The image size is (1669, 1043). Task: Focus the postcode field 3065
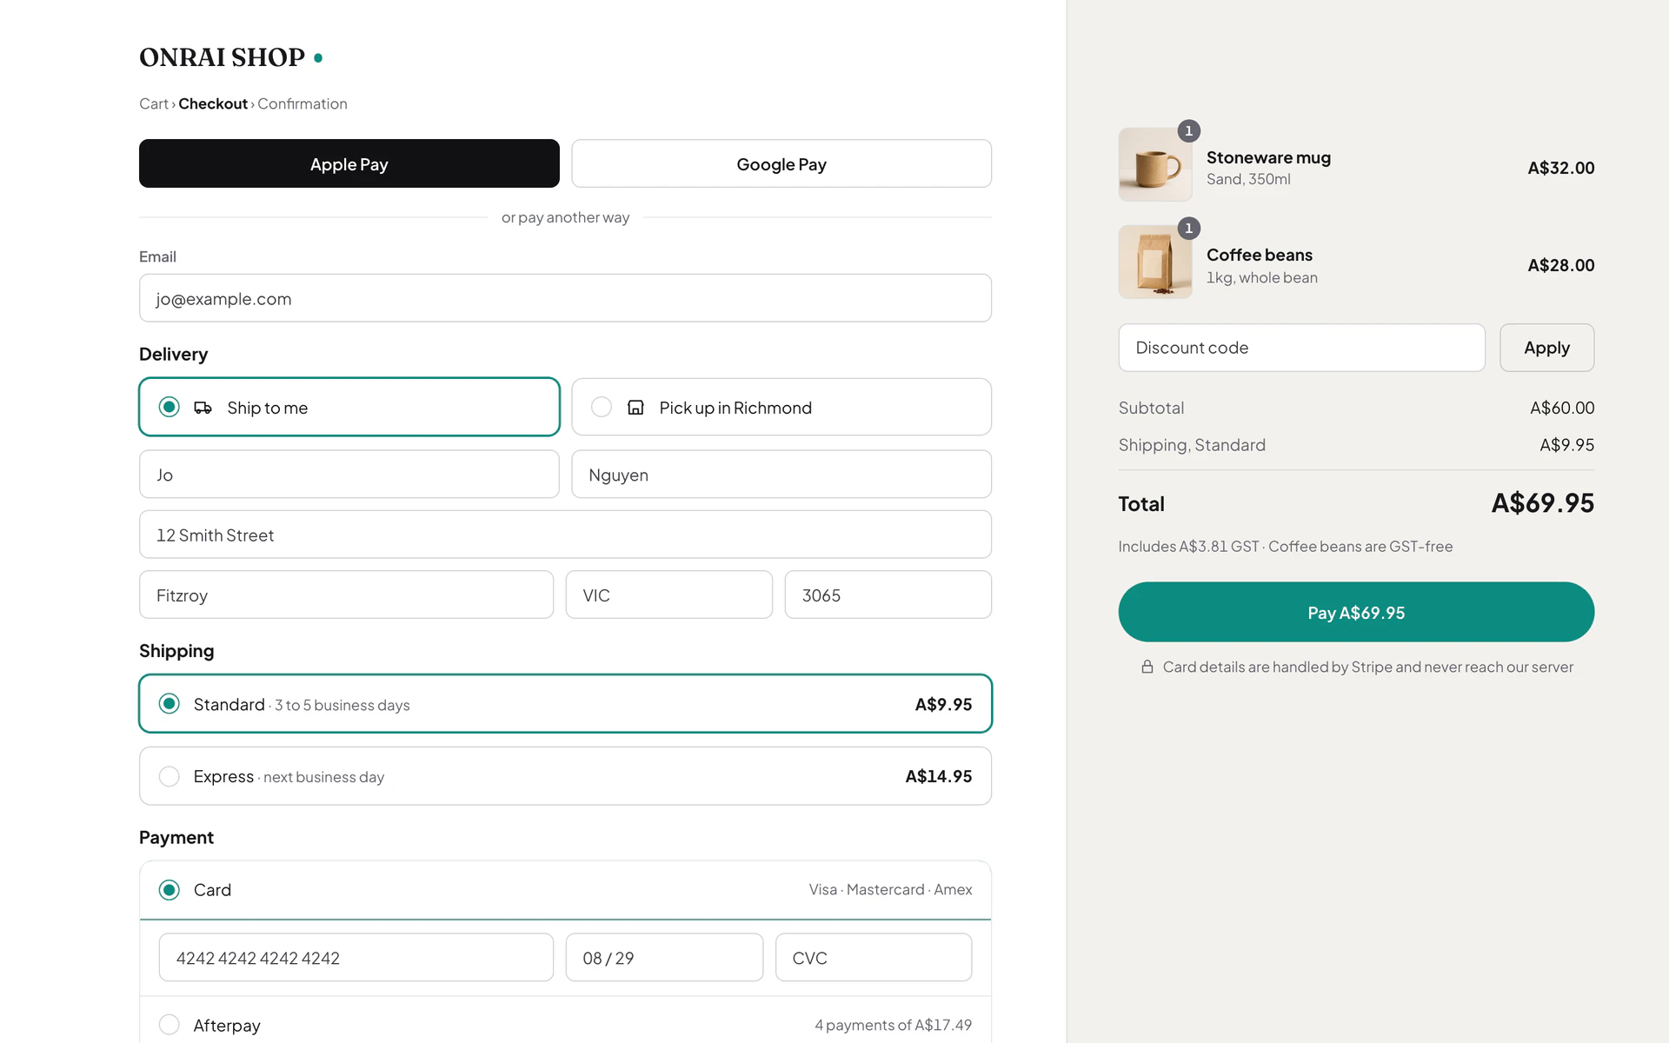click(888, 595)
